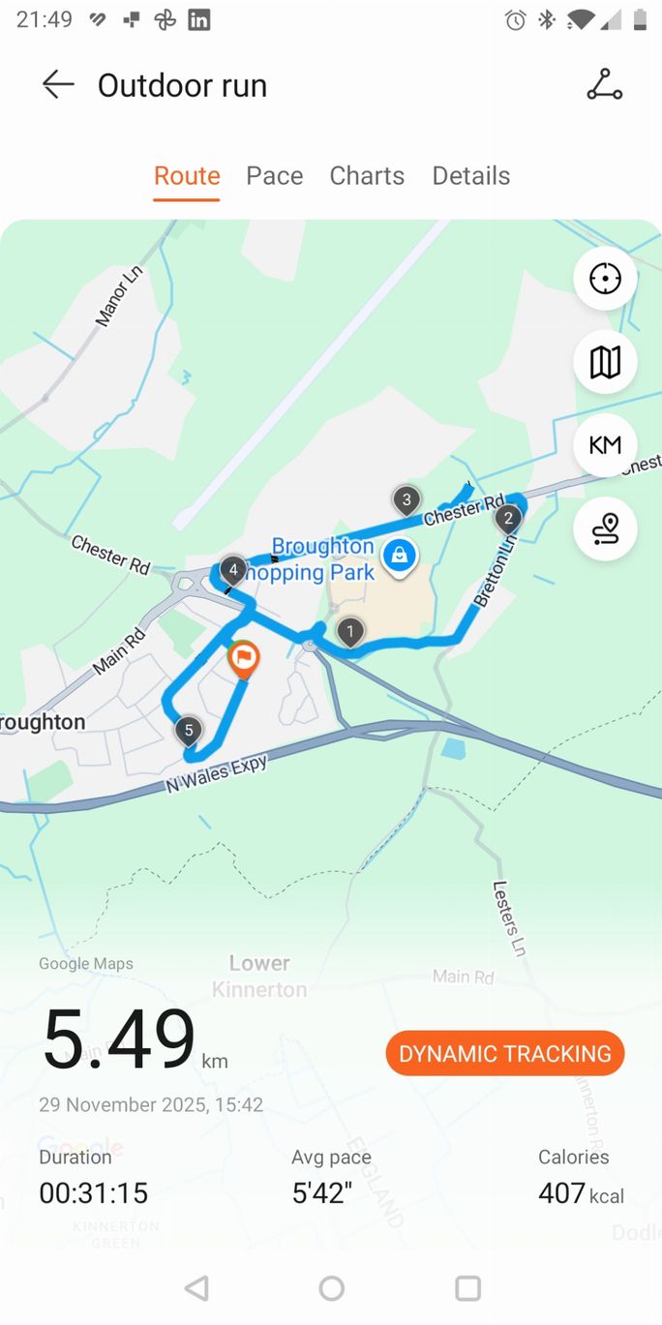
Task: Select kilometer marker 4 on route
Action: [232, 570]
